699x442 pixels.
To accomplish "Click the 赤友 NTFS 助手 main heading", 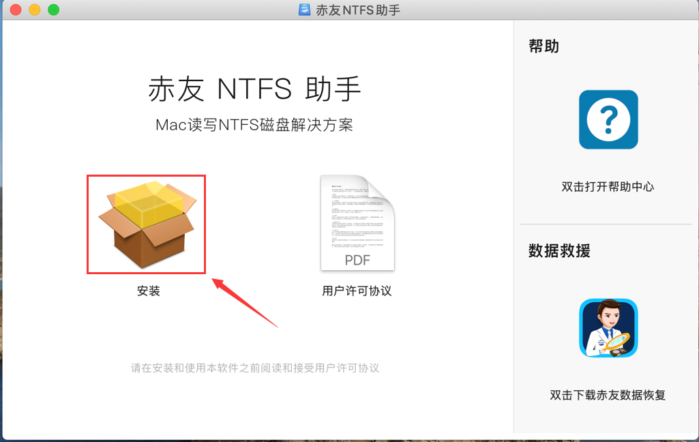I will [254, 89].
